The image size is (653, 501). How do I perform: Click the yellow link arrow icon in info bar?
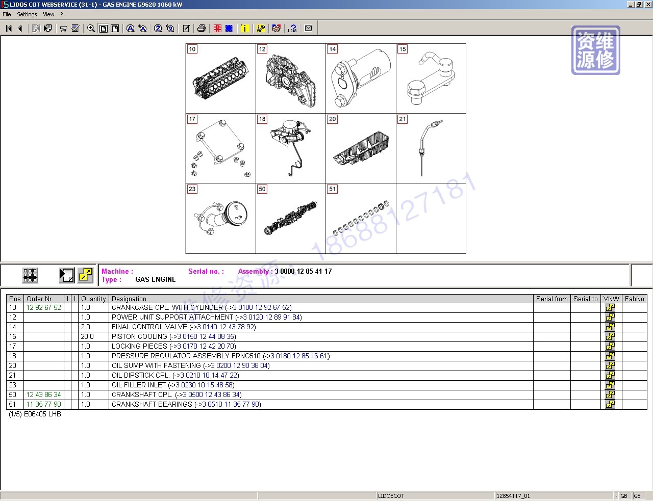click(85, 275)
